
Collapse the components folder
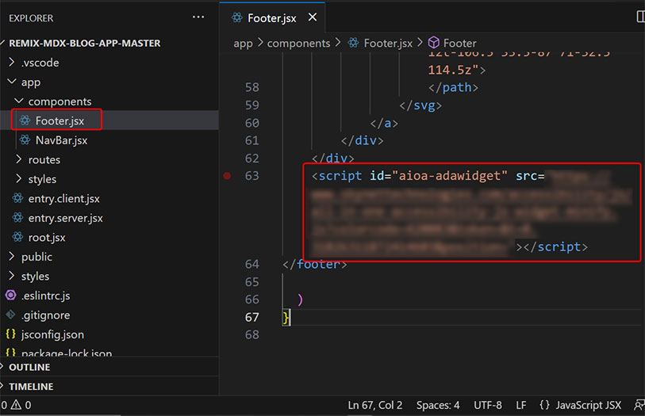tap(60, 101)
